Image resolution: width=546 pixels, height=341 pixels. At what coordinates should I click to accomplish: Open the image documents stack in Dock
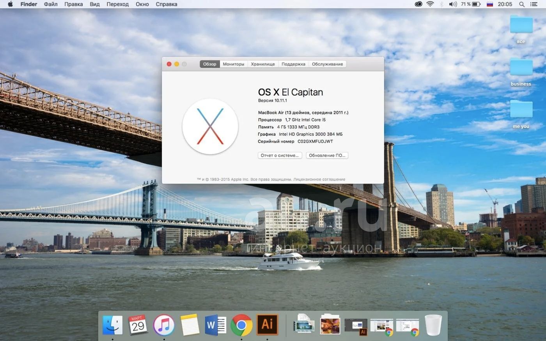(x=304, y=325)
